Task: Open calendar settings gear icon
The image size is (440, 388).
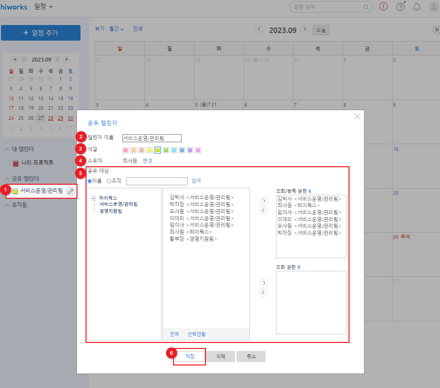Action: point(436,30)
